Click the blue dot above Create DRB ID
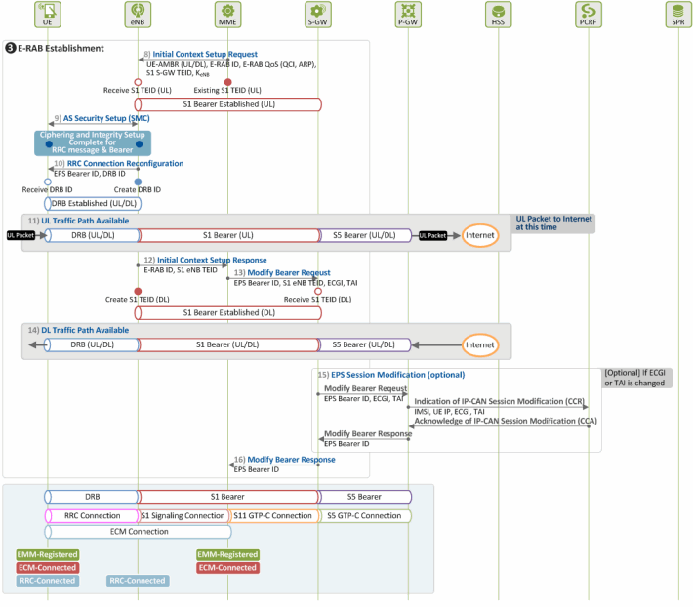The image size is (693, 607). [x=138, y=182]
